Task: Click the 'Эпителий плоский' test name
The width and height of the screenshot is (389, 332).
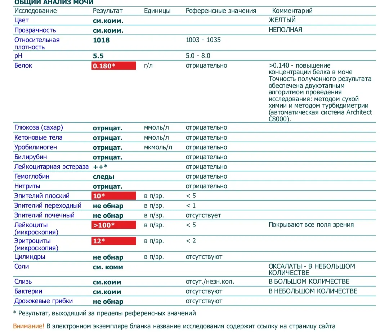Action: 42,196
